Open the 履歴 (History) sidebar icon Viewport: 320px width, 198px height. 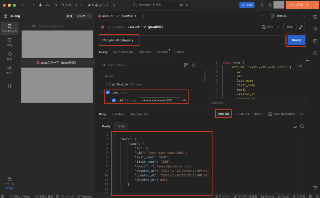tap(9, 56)
